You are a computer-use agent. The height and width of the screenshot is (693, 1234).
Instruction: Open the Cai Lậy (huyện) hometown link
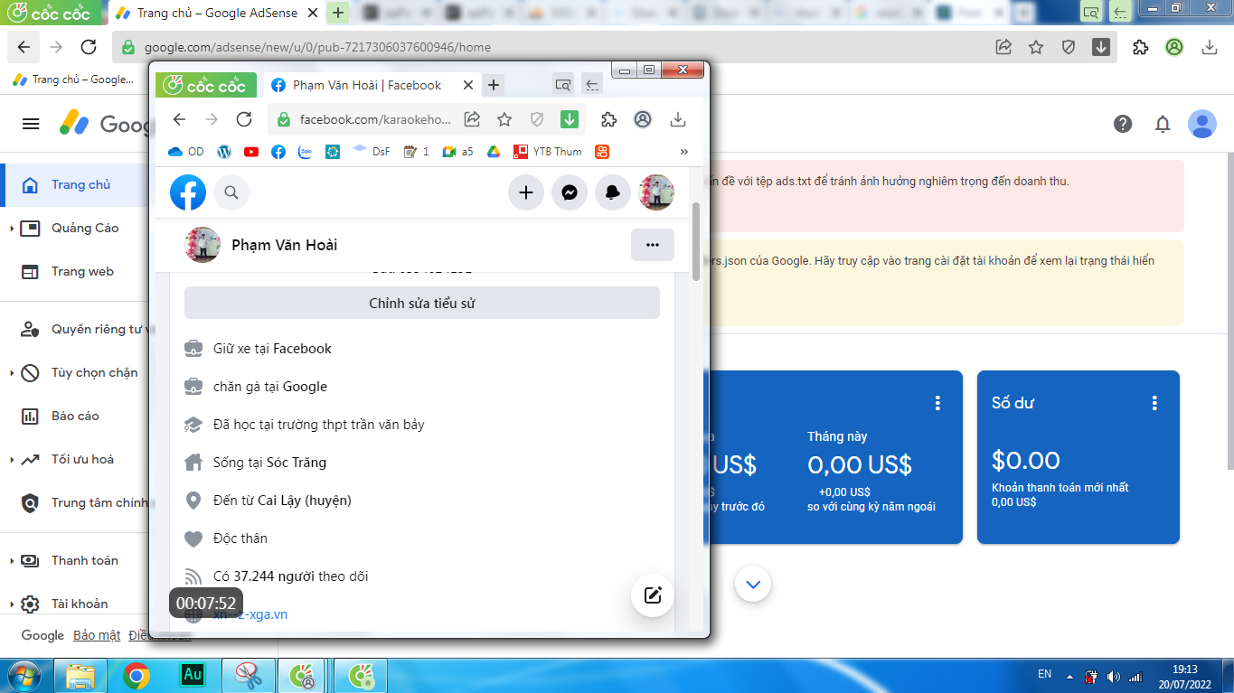tap(305, 501)
